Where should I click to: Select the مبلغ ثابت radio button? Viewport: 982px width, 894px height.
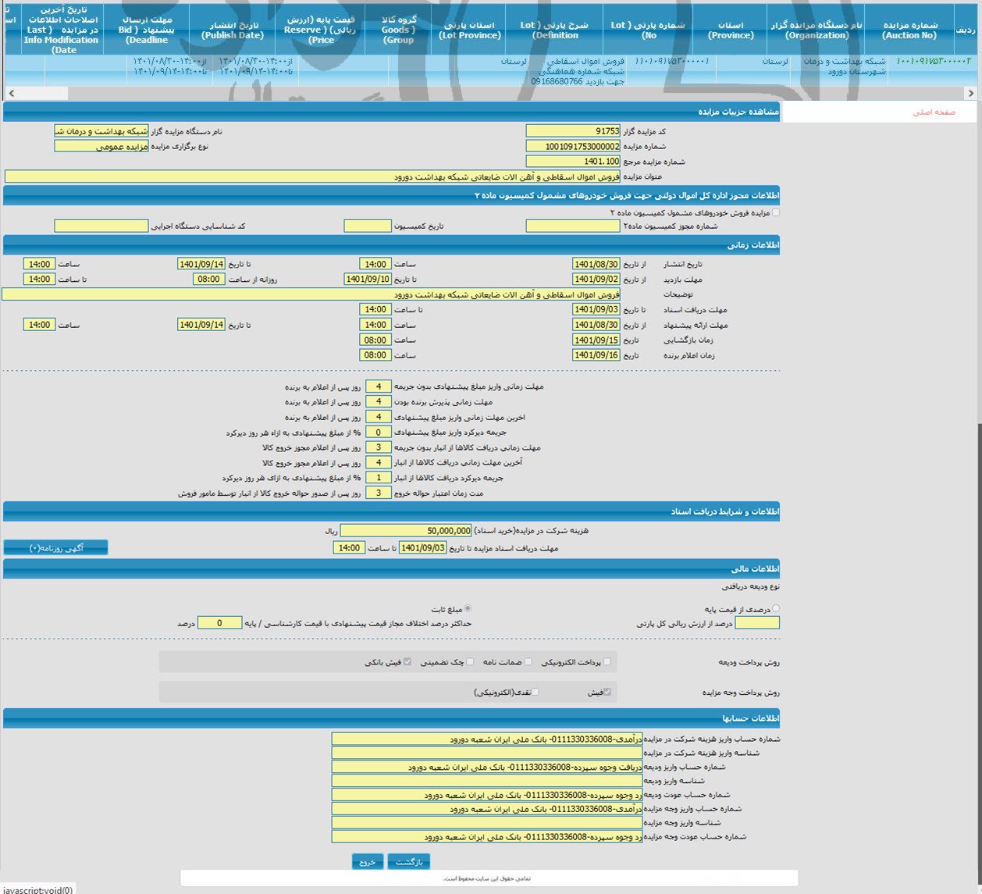[x=468, y=608]
